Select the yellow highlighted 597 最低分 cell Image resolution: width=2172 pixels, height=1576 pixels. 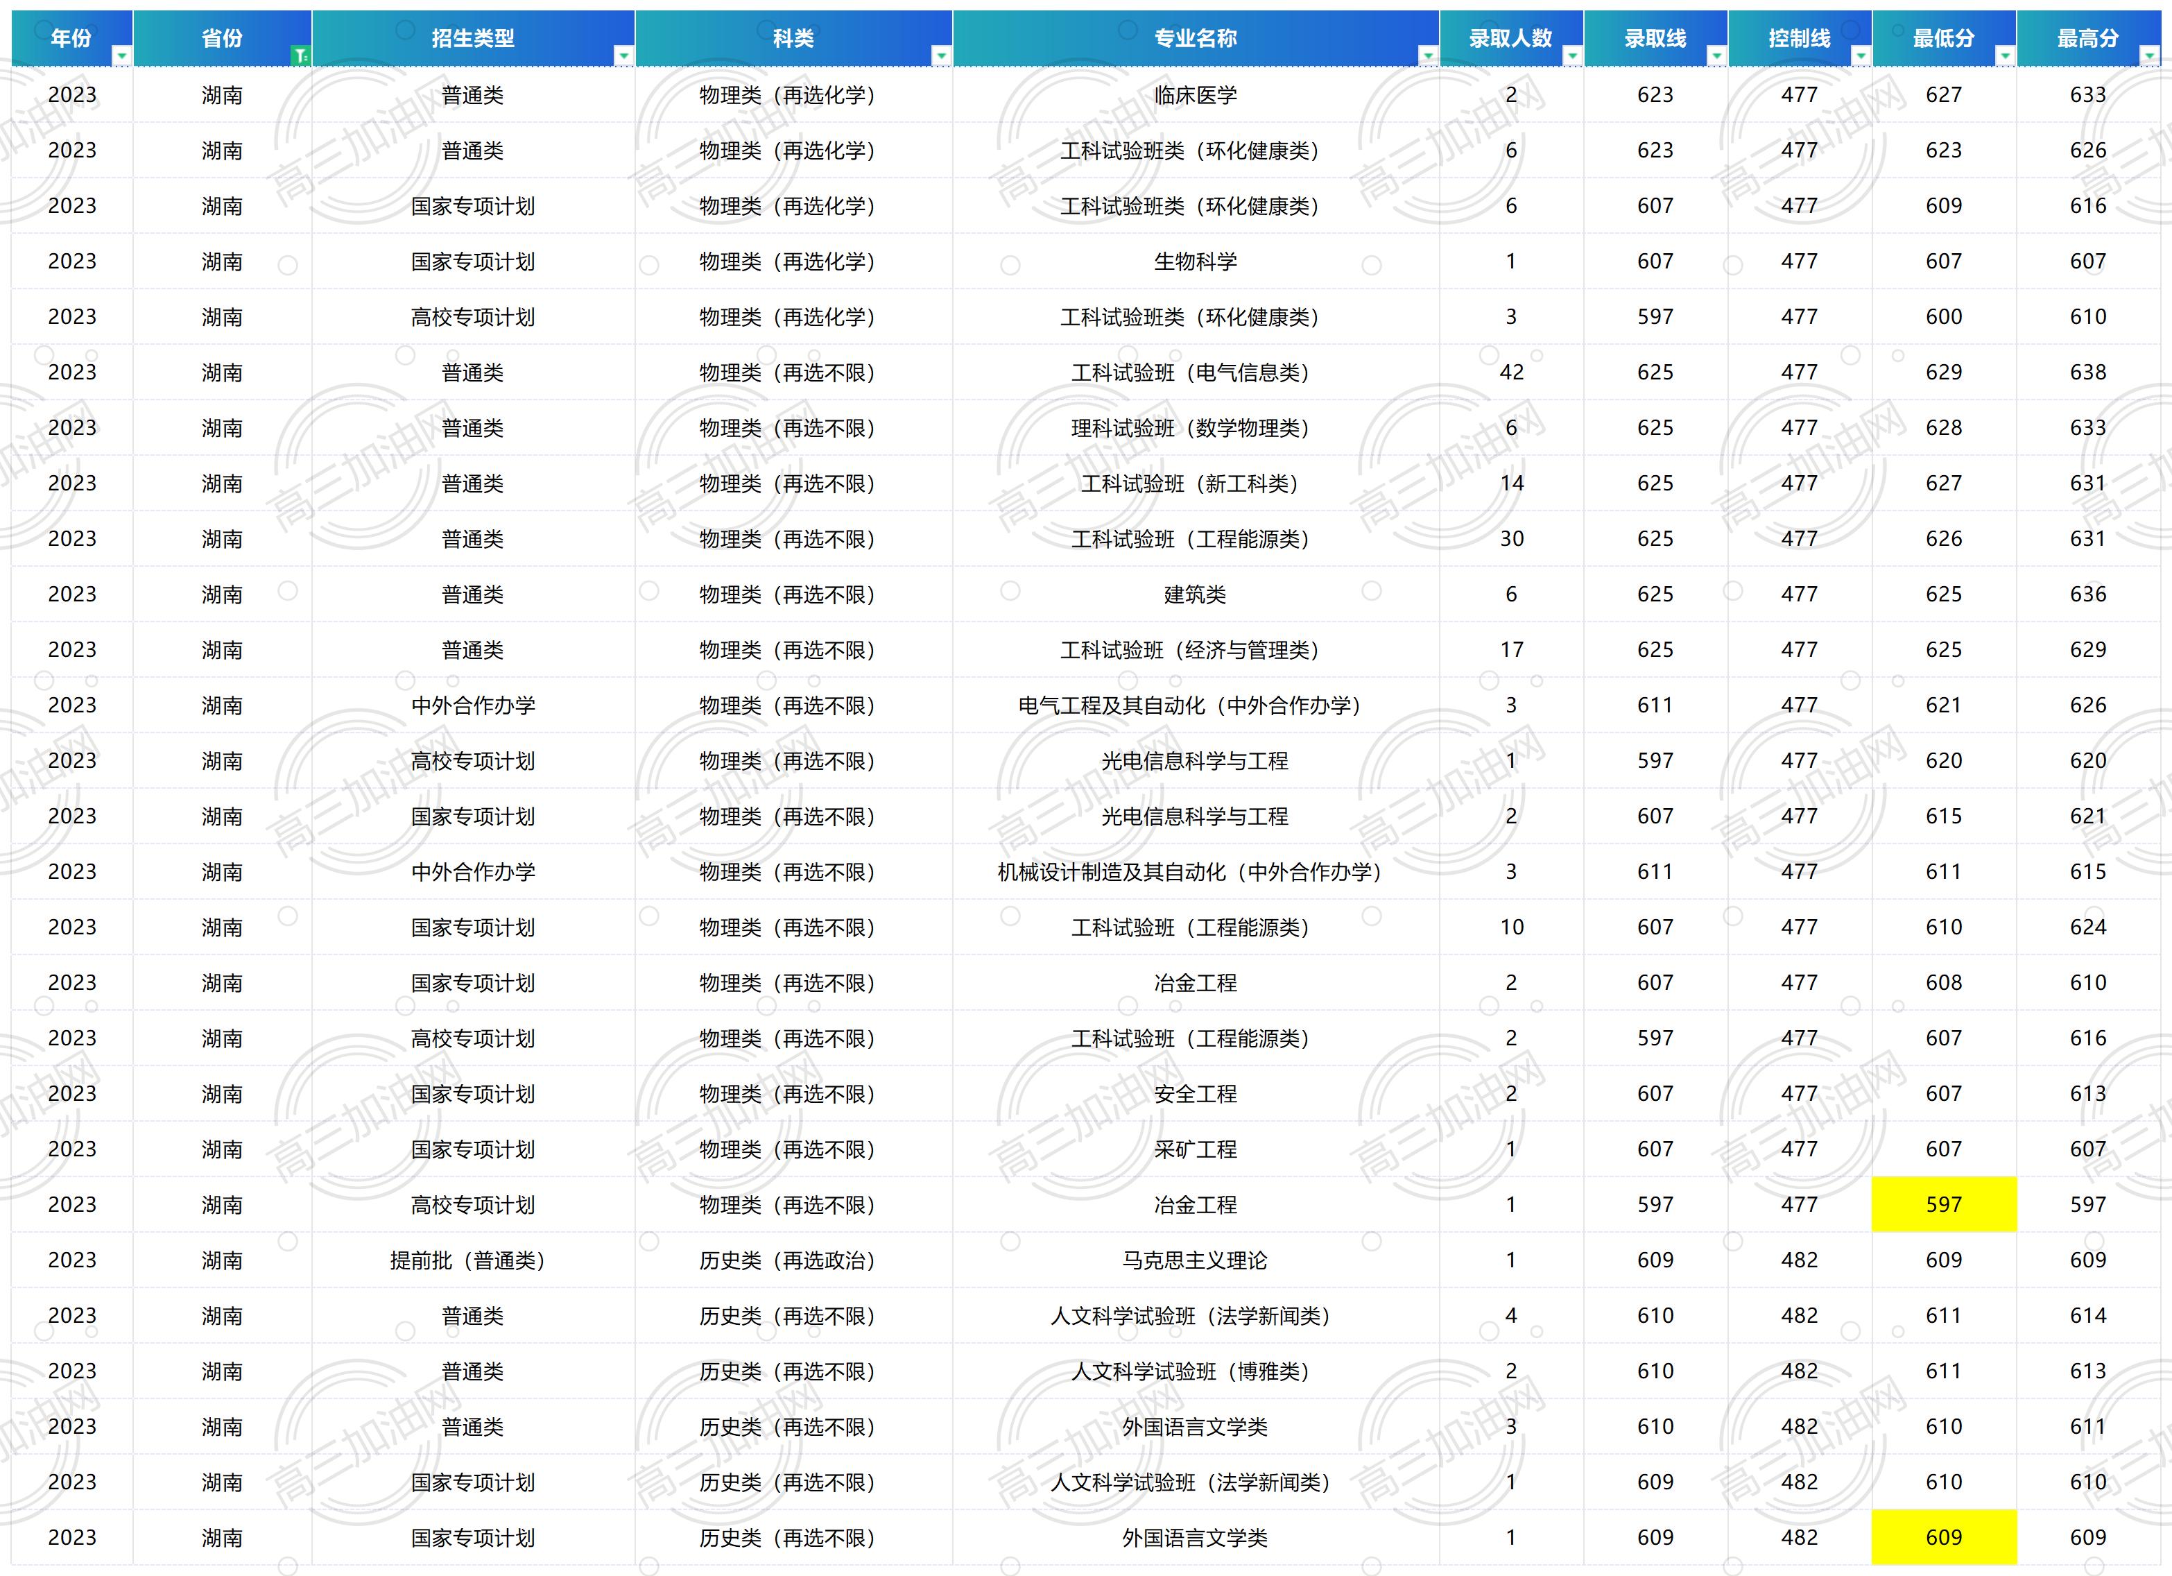[1944, 1205]
